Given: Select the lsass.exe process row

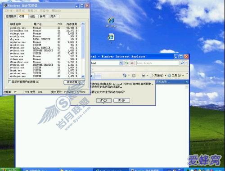Looking at the screenshot, I should (x=45, y=71).
